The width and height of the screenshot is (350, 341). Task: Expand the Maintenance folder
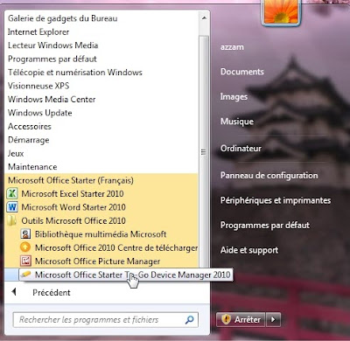pyautogui.click(x=32, y=167)
